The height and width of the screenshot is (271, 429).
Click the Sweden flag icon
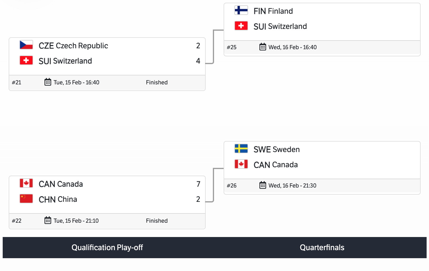coord(241,149)
